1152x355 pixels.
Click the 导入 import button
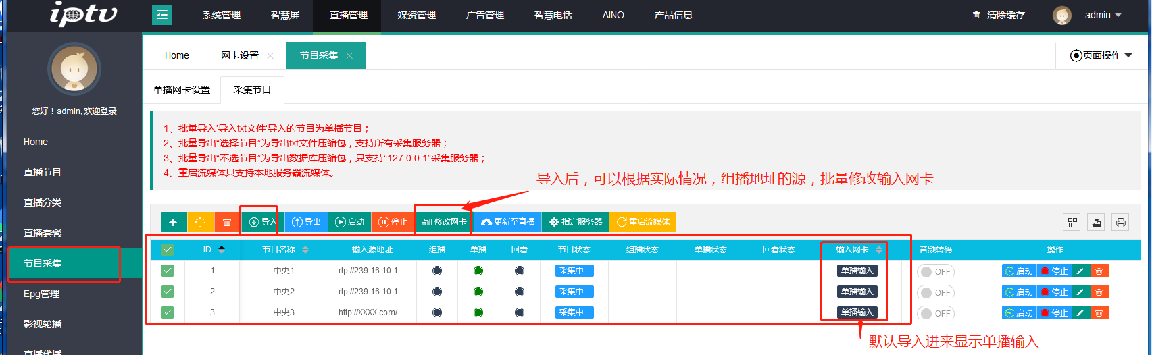(262, 222)
